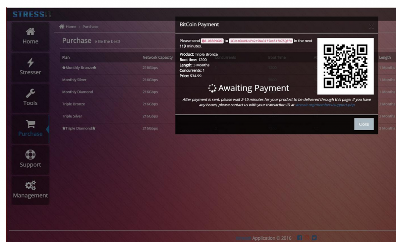This screenshot has width=396, height=242.
Task: Select the Purchase shopping cart sidebar item
Action: [x=30, y=129]
